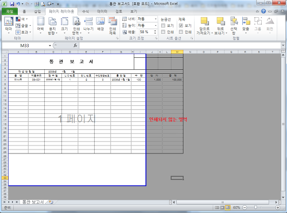287x213 pixels.
Task: Select column M header
Action: (x=177, y=52)
